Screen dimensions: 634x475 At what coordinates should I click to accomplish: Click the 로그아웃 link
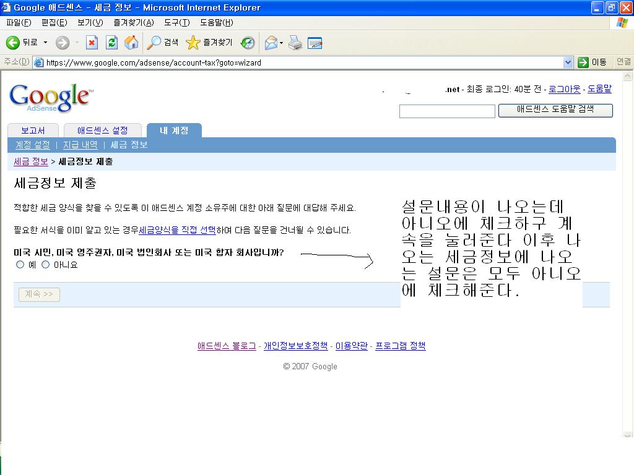[565, 89]
